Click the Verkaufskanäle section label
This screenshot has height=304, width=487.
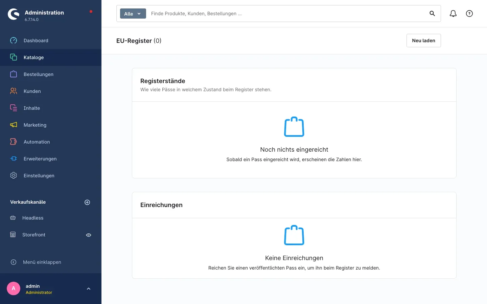[x=28, y=202]
